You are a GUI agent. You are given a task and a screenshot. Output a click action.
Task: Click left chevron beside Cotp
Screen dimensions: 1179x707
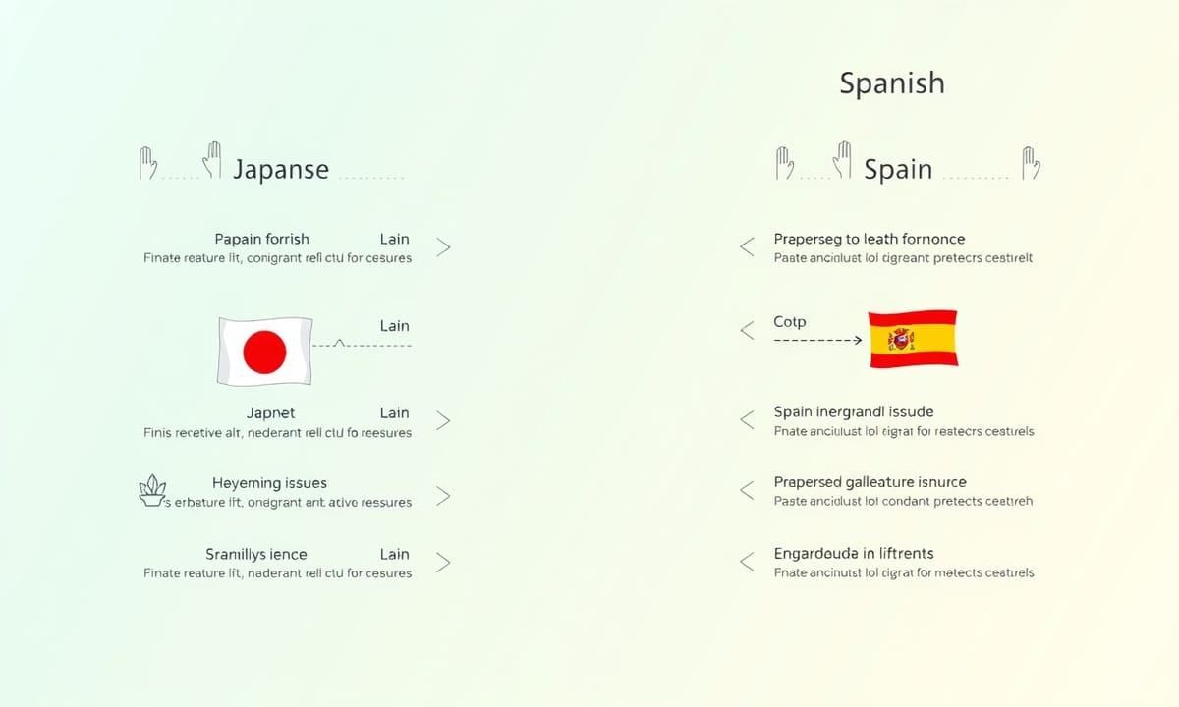[x=747, y=331]
